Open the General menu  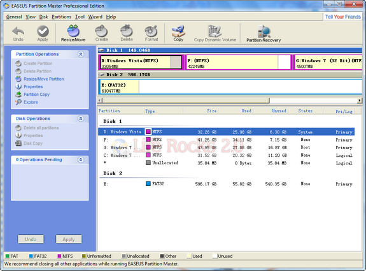coord(14,17)
